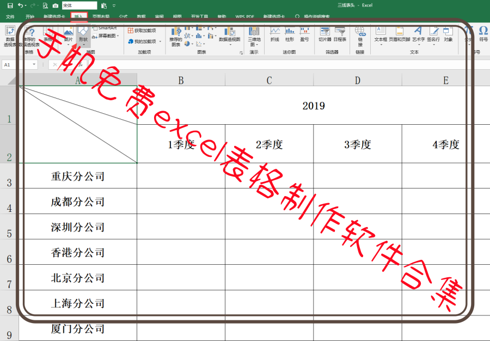Insert a 切片器 (Slicer)
The width and height of the screenshot is (490, 341).
(x=324, y=33)
